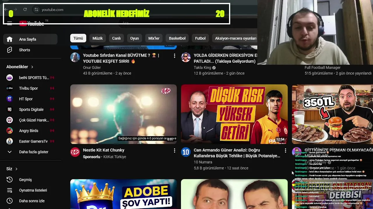Viewport: 373px width, 209px height.
Task: Select the Basketbol filter chip
Action: 177,38
